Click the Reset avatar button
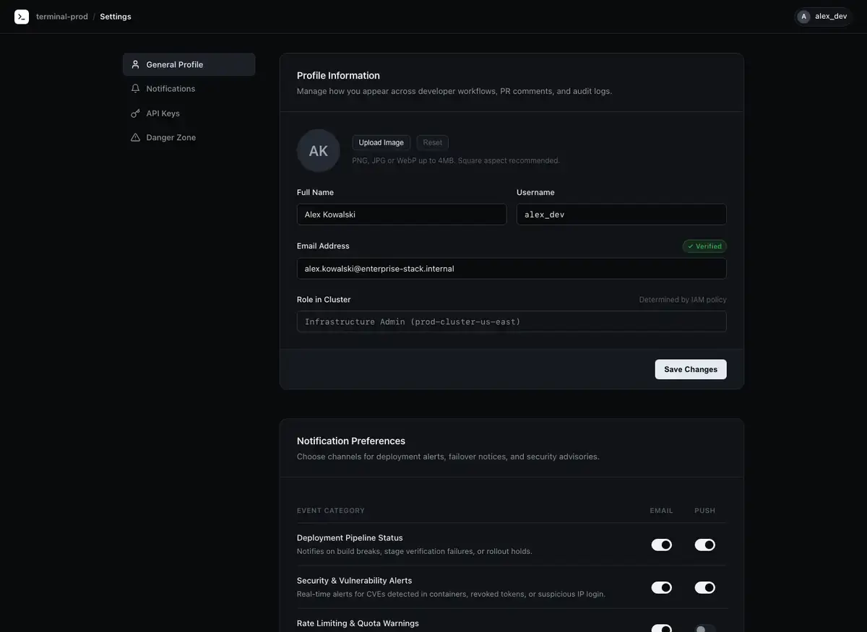 point(433,142)
